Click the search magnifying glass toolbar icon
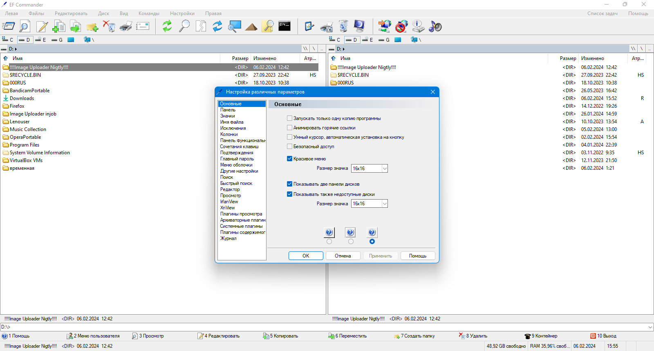The width and height of the screenshot is (654, 351). [x=184, y=27]
